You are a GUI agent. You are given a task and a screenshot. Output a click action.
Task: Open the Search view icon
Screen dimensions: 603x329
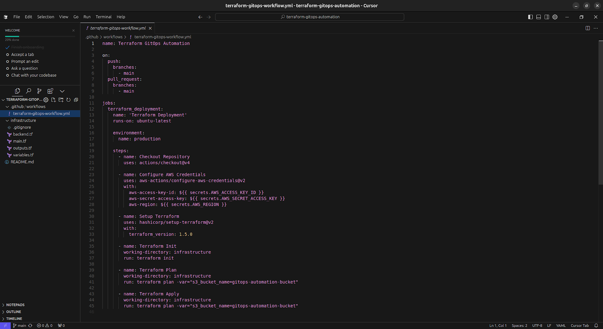click(x=28, y=91)
